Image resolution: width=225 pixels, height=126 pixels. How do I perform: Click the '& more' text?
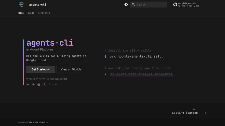(53, 85)
